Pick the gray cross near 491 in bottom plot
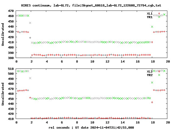 (x=30, y=78)
